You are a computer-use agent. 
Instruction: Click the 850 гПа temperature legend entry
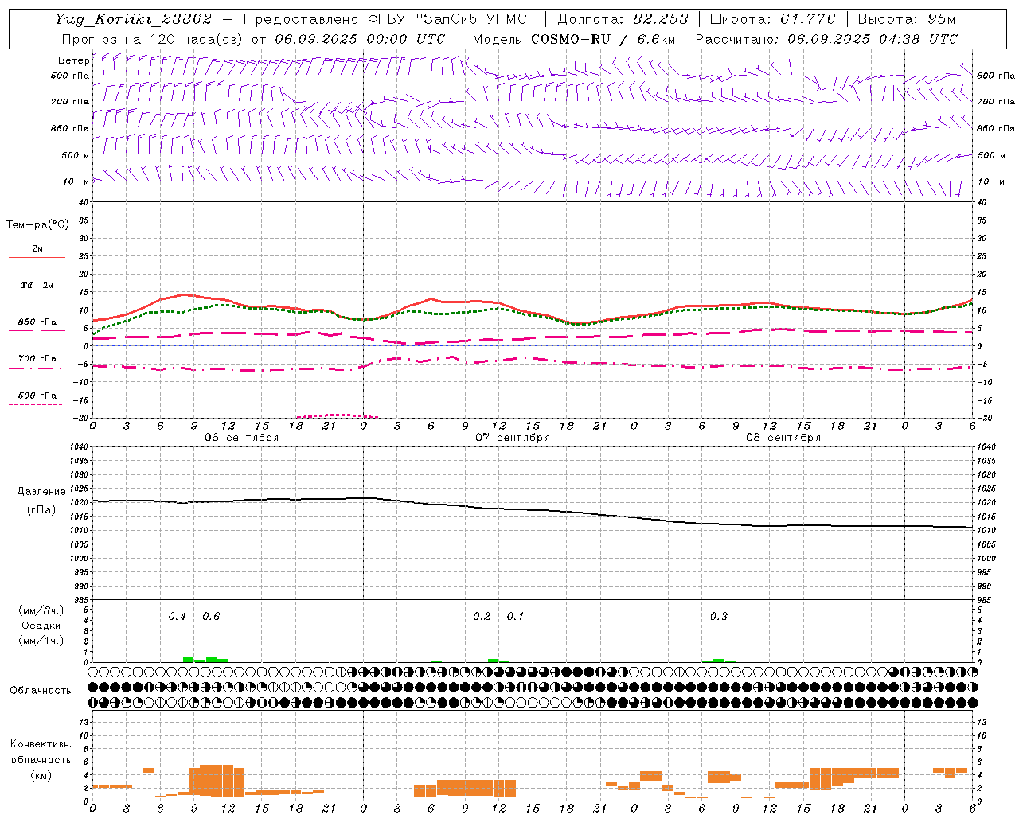tap(37, 322)
